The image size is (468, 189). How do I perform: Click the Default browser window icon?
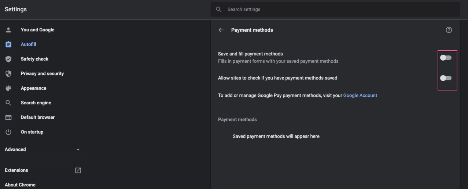coord(8,117)
